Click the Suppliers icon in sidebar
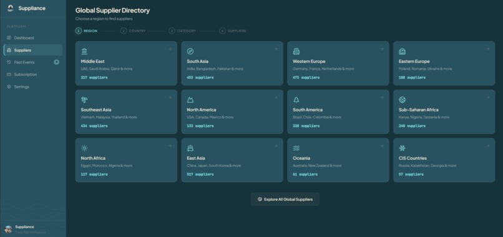The height and width of the screenshot is (237, 503). tap(9, 50)
